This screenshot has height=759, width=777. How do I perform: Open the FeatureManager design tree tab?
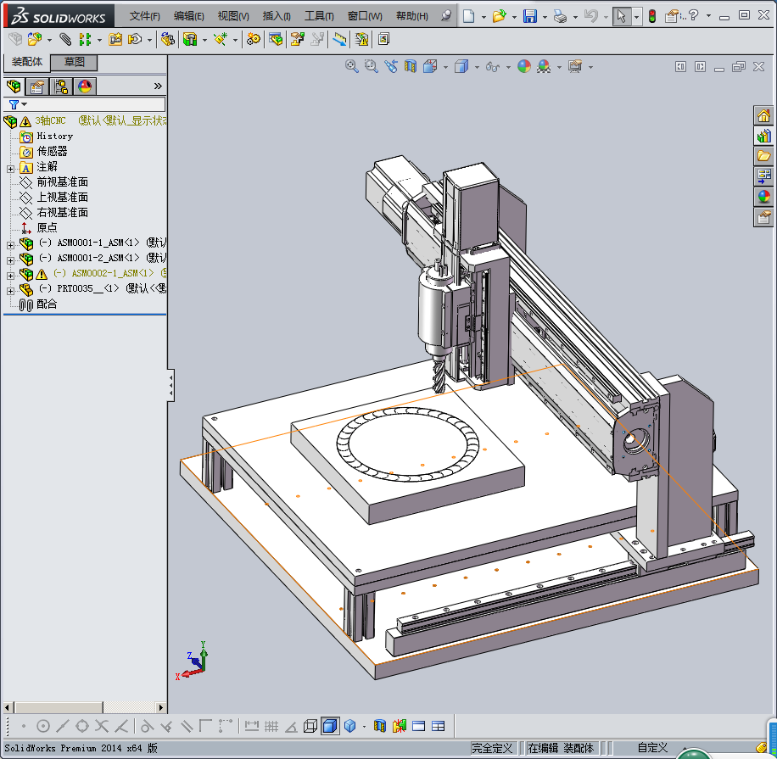click(14, 86)
